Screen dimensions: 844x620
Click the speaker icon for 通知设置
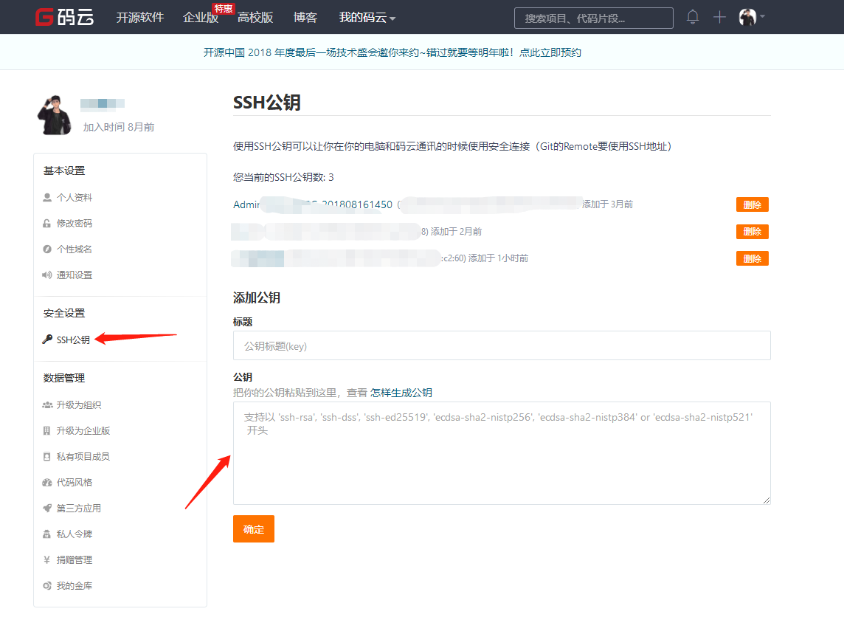point(47,275)
